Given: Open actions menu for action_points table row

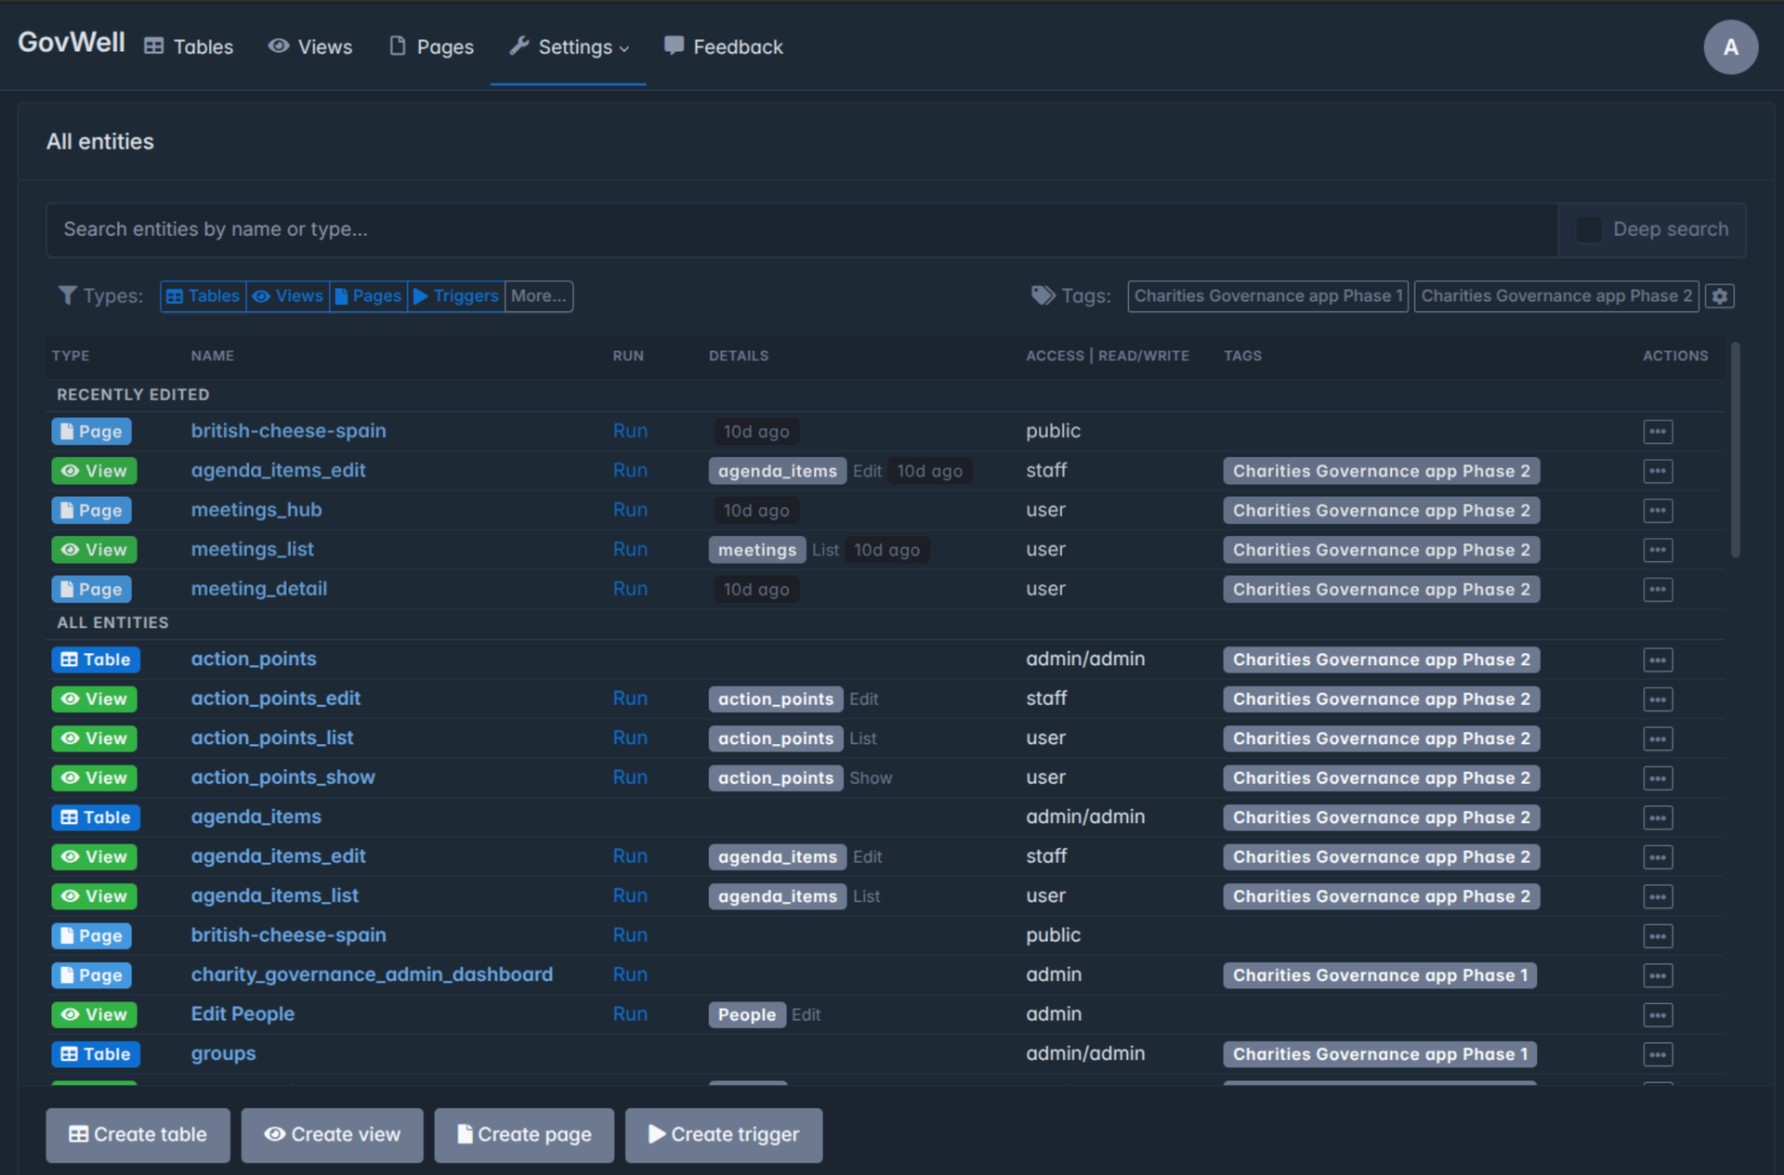Looking at the screenshot, I should [x=1658, y=660].
